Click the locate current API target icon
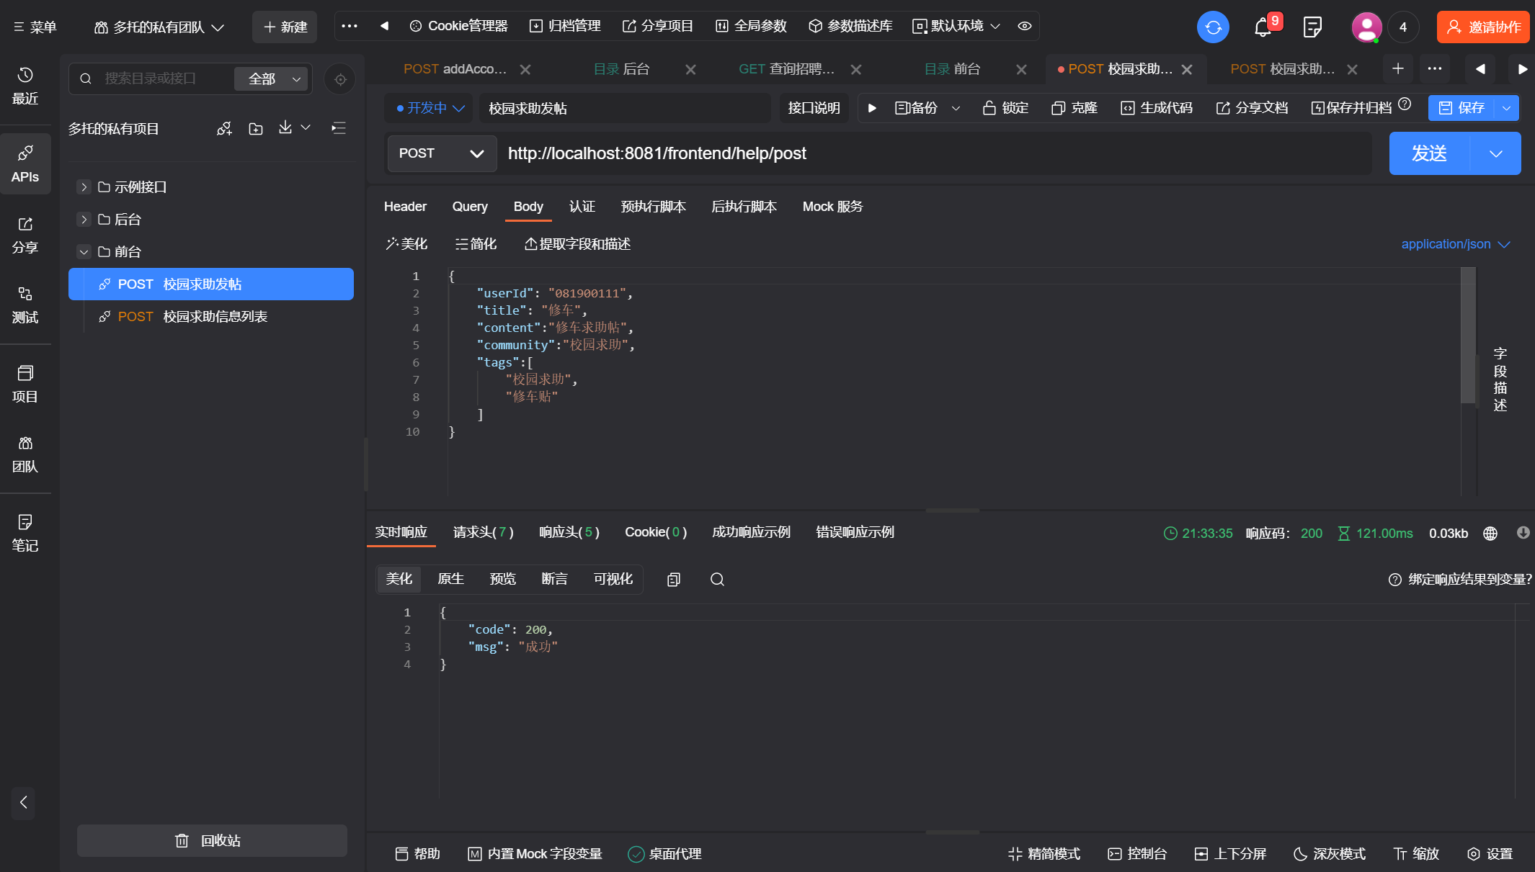 [340, 79]
